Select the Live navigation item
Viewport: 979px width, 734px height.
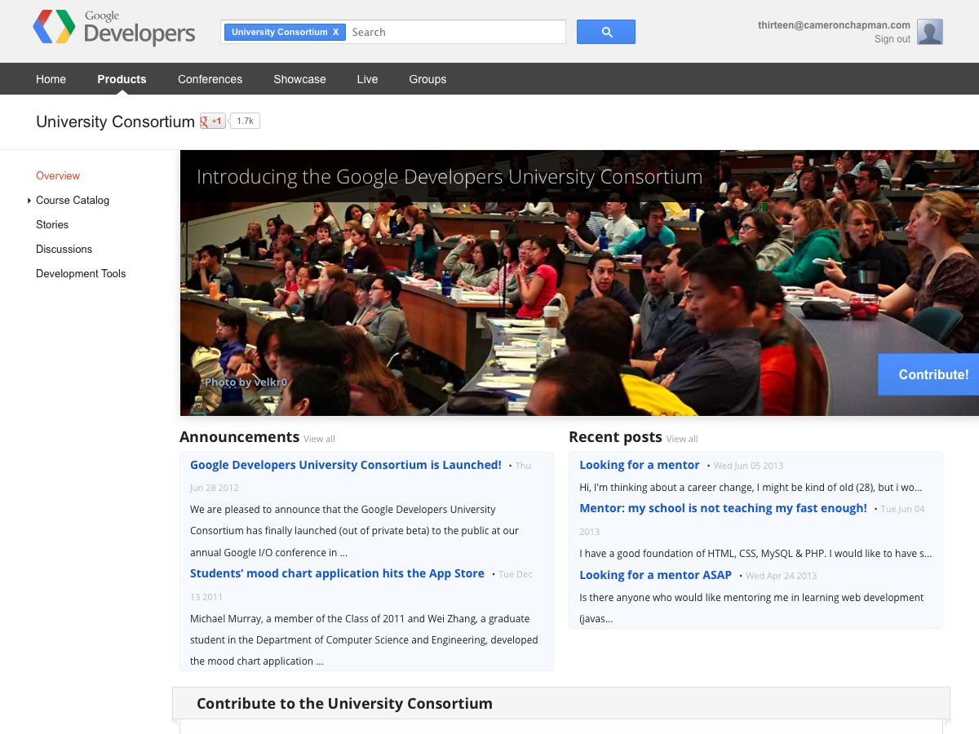pos(367,79)
